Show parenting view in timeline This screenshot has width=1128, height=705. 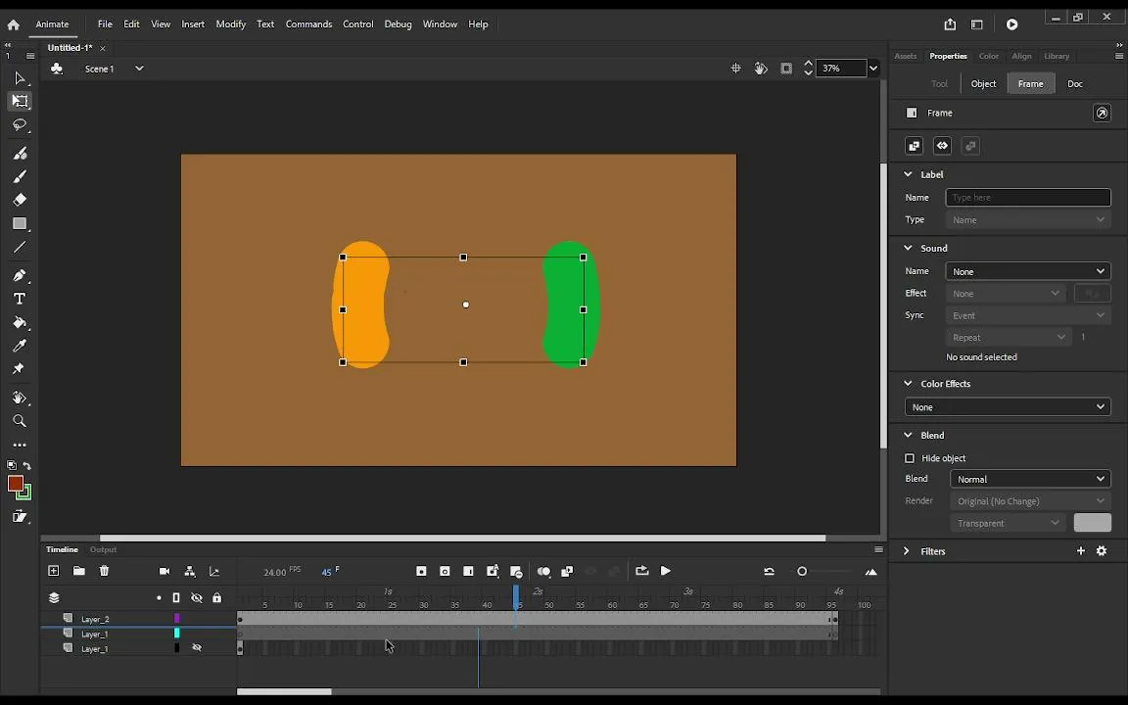190,571
